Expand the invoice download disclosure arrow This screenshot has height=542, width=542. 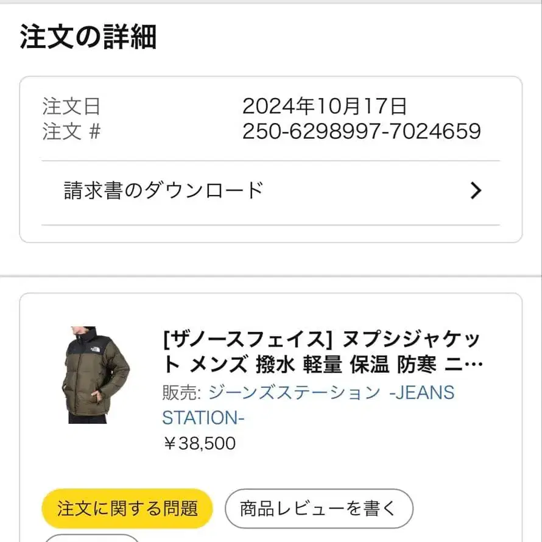[x=477, y=191]
